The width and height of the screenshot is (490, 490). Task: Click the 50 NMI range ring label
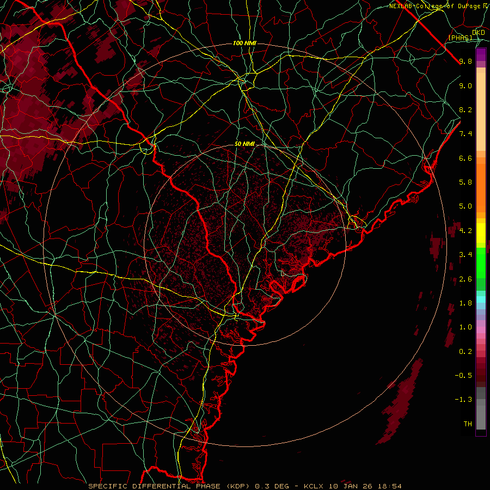point(244,144)
